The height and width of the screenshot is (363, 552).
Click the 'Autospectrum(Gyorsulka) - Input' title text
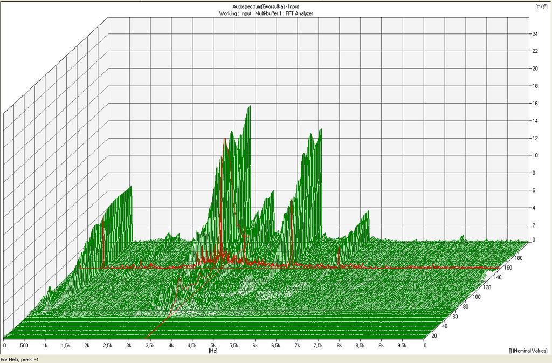(266, 6)
